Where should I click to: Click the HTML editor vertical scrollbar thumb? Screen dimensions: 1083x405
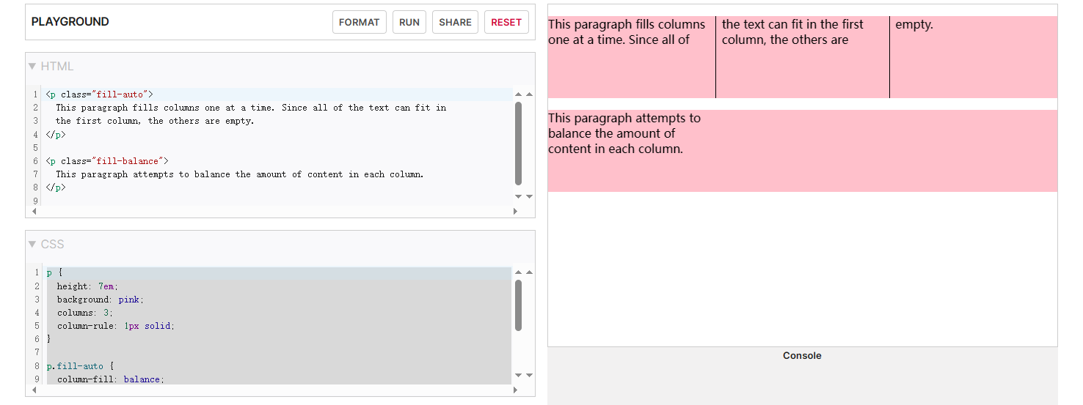pos(519,143)
